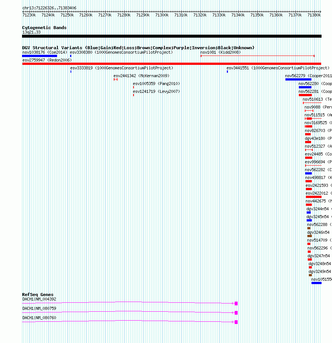Image resolution: width=332 pixels, height=343 pixels.
Task: Open variant dgv43e180 label
Action: tap(319, 138)
